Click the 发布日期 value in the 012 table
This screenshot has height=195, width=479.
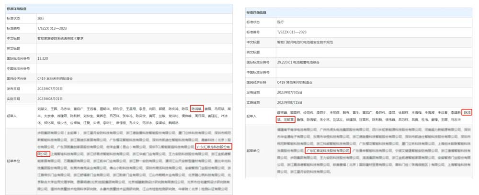tap(50, 88)
